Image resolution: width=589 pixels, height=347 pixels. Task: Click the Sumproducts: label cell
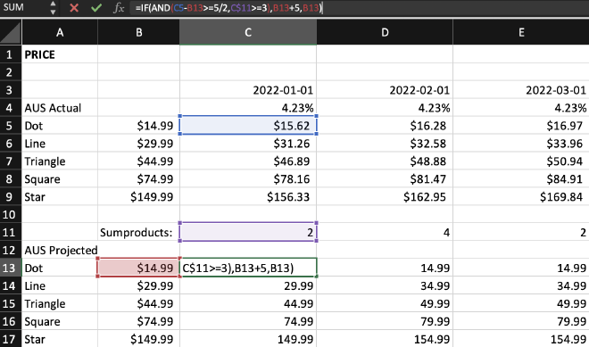pos(138,233)
